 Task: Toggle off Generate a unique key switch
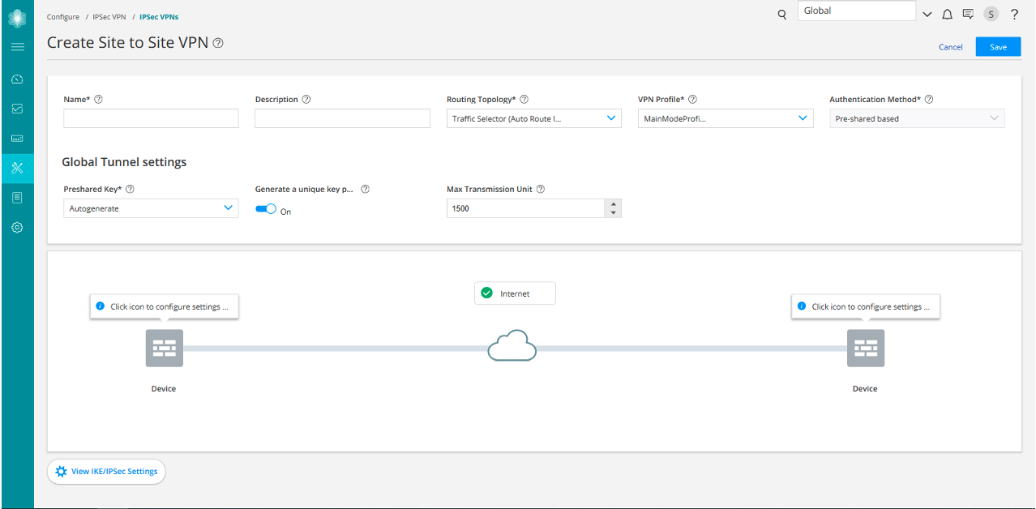266,209
